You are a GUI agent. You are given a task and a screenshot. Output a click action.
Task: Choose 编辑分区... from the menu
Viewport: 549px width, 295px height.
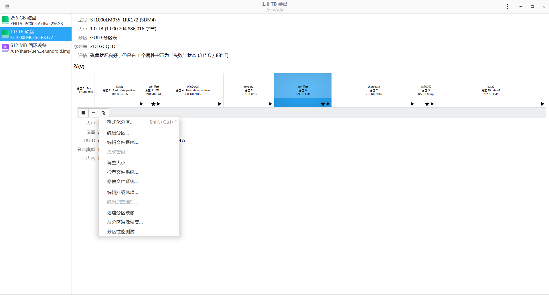[139, 133]
